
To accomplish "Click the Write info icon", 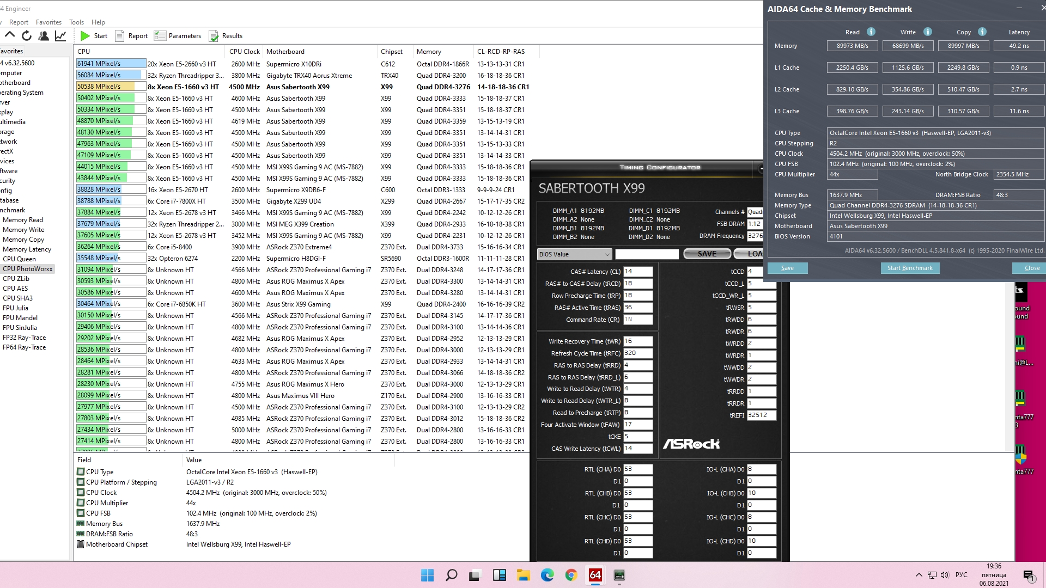I will click(928, 32).
